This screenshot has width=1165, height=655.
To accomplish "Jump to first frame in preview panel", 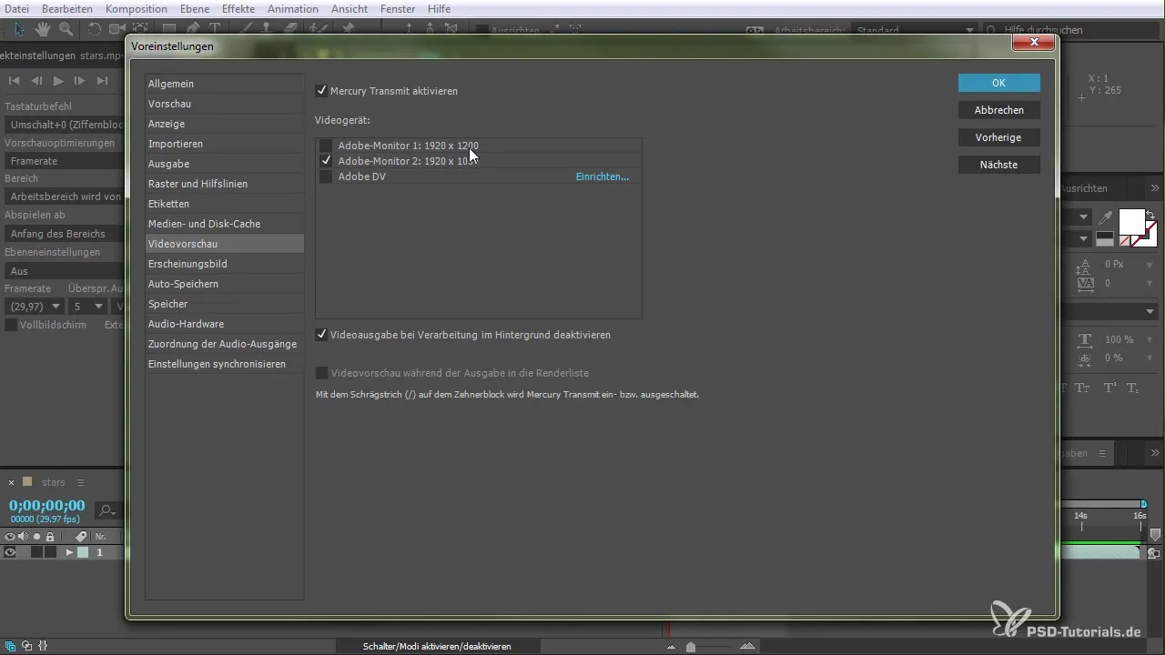I will click(14, 81).
